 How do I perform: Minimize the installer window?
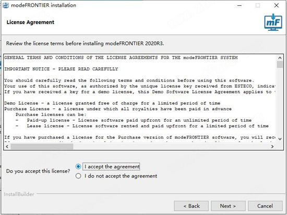(240, 5)
